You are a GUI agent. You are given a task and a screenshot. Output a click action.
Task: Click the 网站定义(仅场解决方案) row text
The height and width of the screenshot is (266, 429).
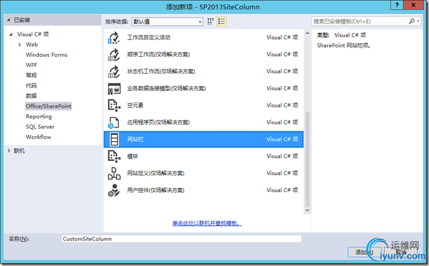click(x=155, y=173)
